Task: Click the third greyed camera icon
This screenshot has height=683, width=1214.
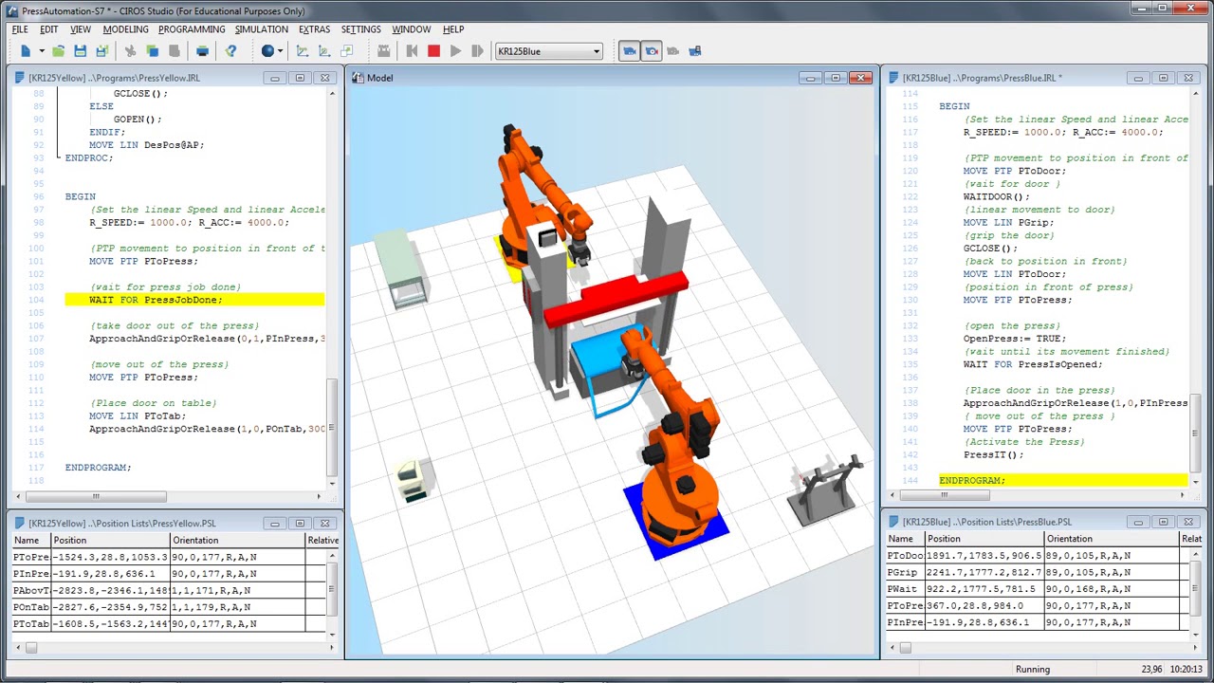Action: click(x=672, y=51)
